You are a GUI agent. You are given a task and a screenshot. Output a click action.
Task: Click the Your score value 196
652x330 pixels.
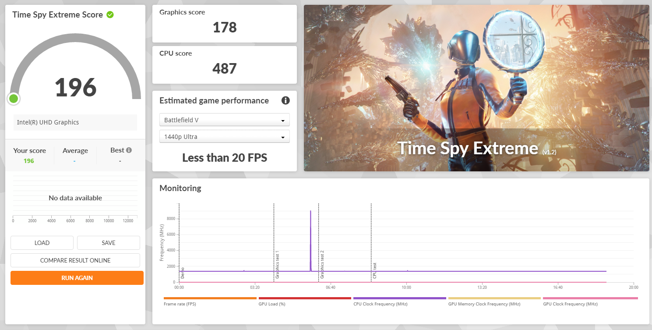(x=29, y=161)
